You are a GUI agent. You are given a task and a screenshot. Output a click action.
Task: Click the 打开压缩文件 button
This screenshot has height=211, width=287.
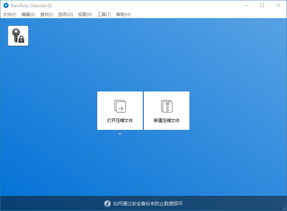[120, 111]
